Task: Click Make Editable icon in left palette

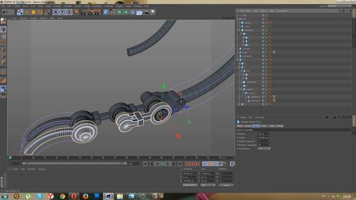Action: [3, 21]
